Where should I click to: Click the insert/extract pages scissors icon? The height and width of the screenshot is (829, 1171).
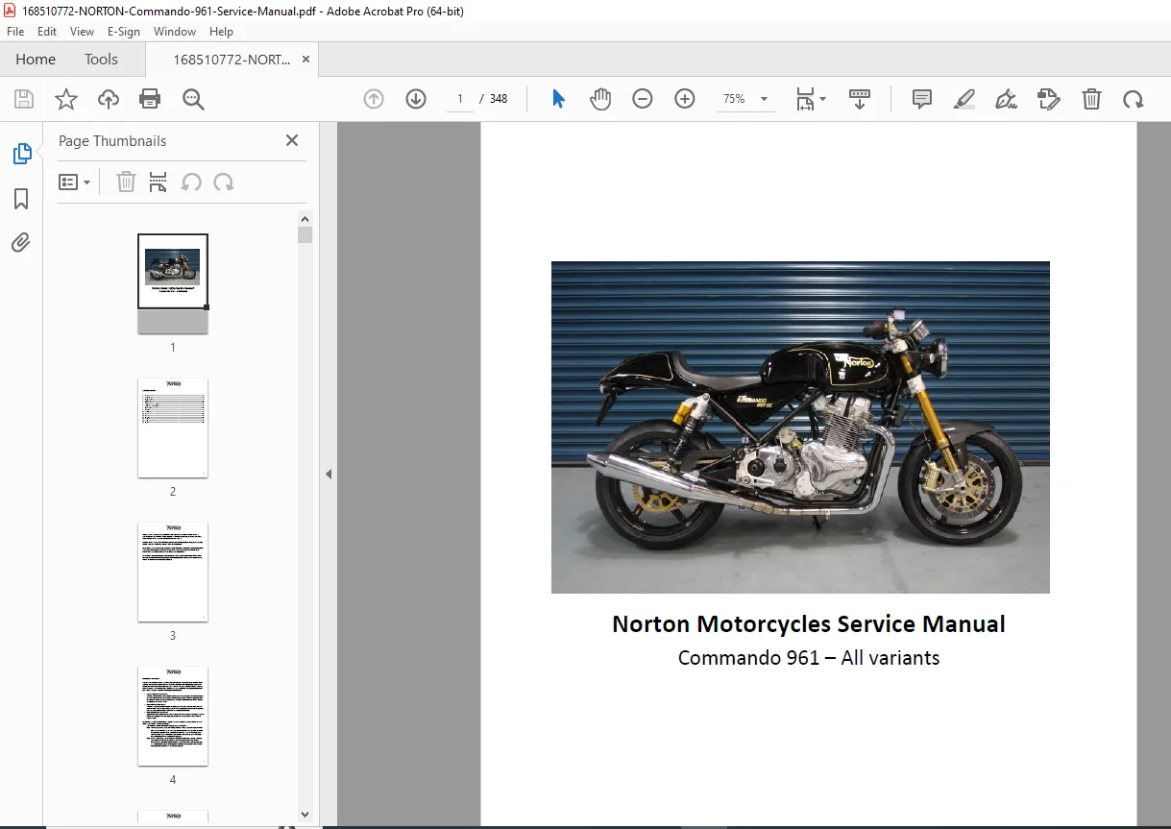click(x=159, y=183)
